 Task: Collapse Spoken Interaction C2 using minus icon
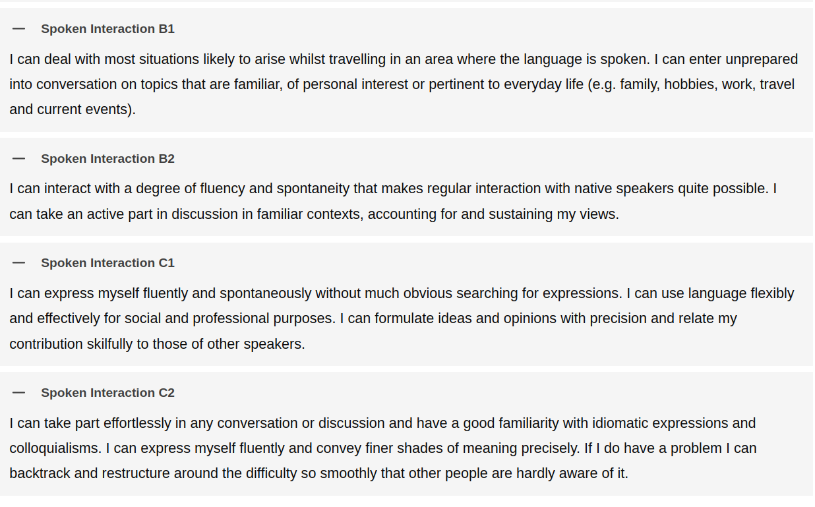pyautogui.click(x=18, y=393)
